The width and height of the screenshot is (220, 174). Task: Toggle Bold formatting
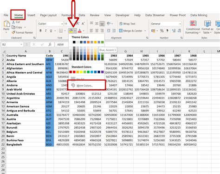(40, 31)
